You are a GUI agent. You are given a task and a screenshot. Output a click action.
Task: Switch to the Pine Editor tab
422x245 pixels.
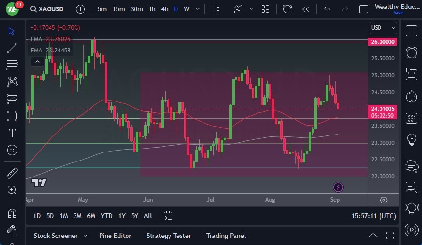click(x=115, y=236)
